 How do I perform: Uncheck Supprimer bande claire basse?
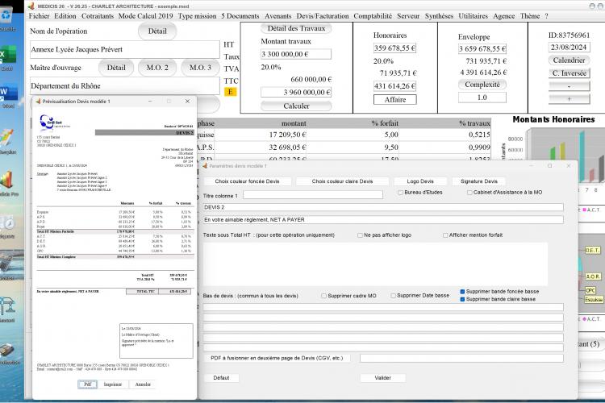pos(462,299)
